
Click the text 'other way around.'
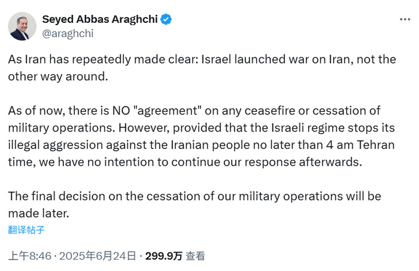tap(59, 77)
